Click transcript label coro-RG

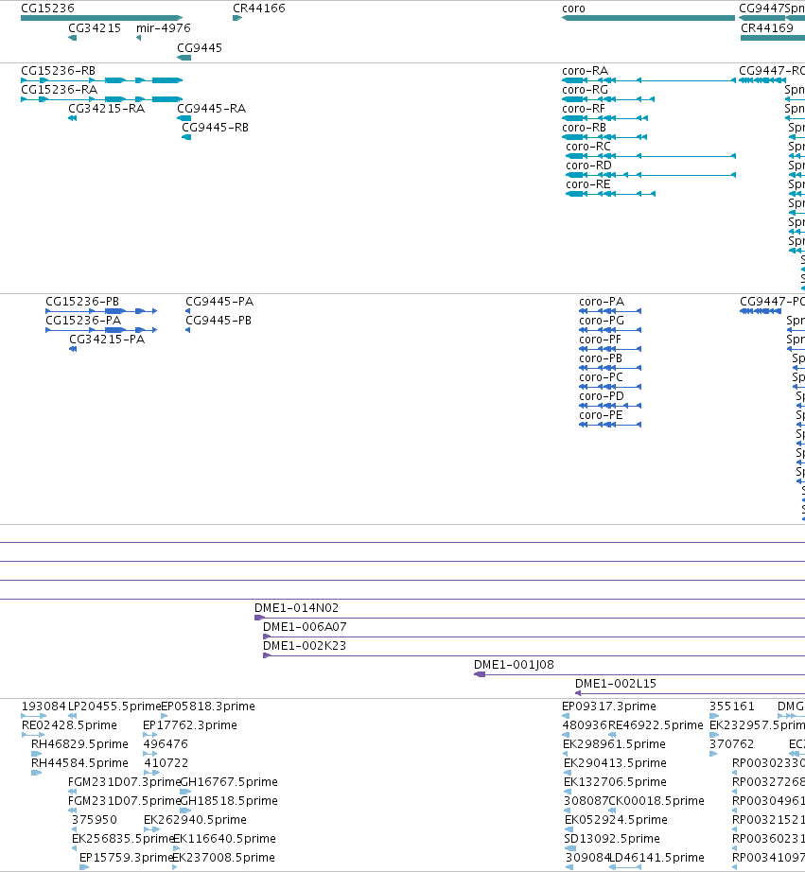tap(585, 90)
